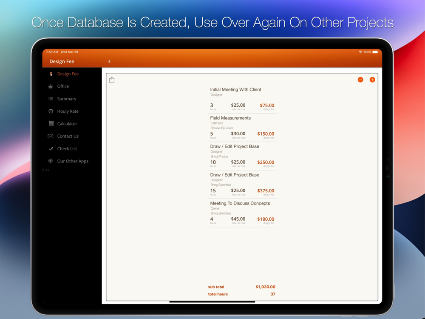Click the podcast-style Our Other Apps icon
Screen dimensions: 425x319
pos(51,161)
